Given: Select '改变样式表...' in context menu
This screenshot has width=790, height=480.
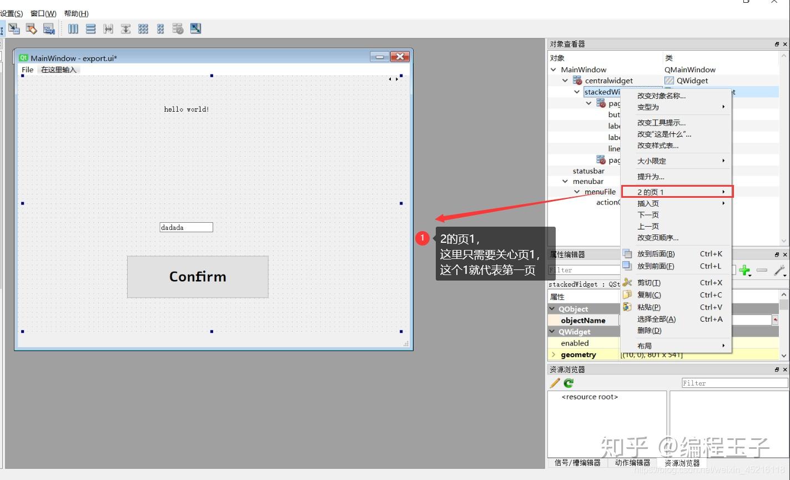Looking at the screenshot, I should pyautogui.click(x=658, y=146).
